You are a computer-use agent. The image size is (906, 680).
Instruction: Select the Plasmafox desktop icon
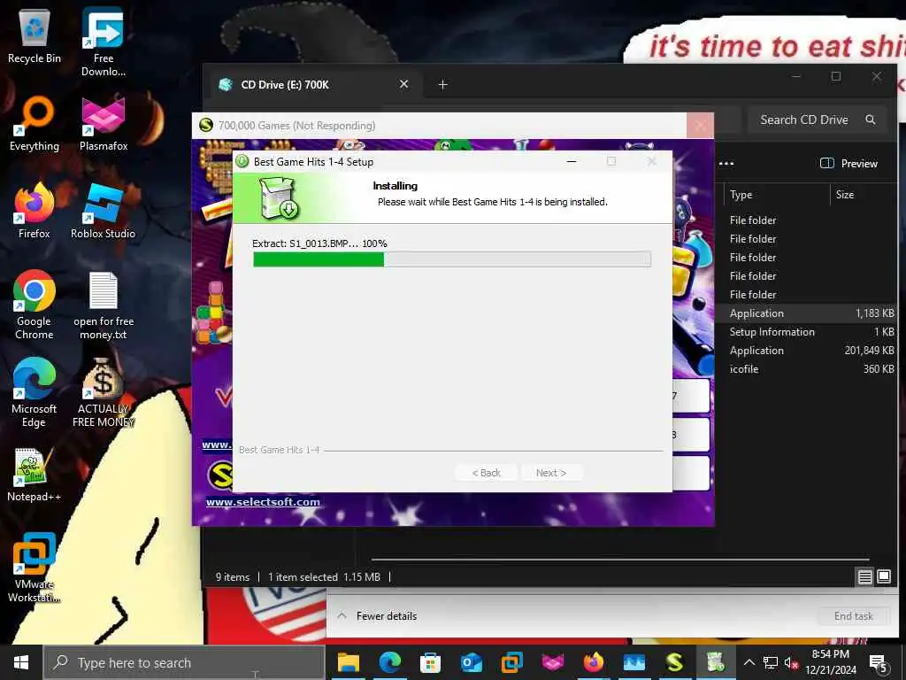coord(104,124)
